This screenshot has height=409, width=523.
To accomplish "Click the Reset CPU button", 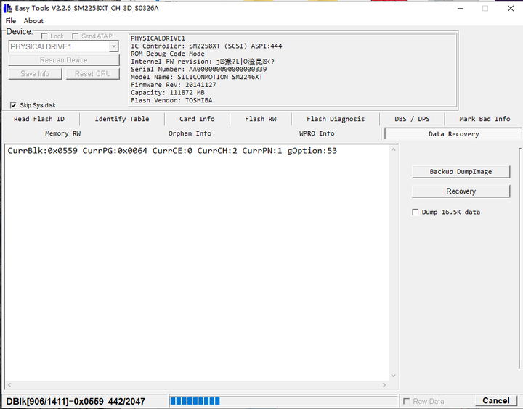I will (x=93, y=74).
